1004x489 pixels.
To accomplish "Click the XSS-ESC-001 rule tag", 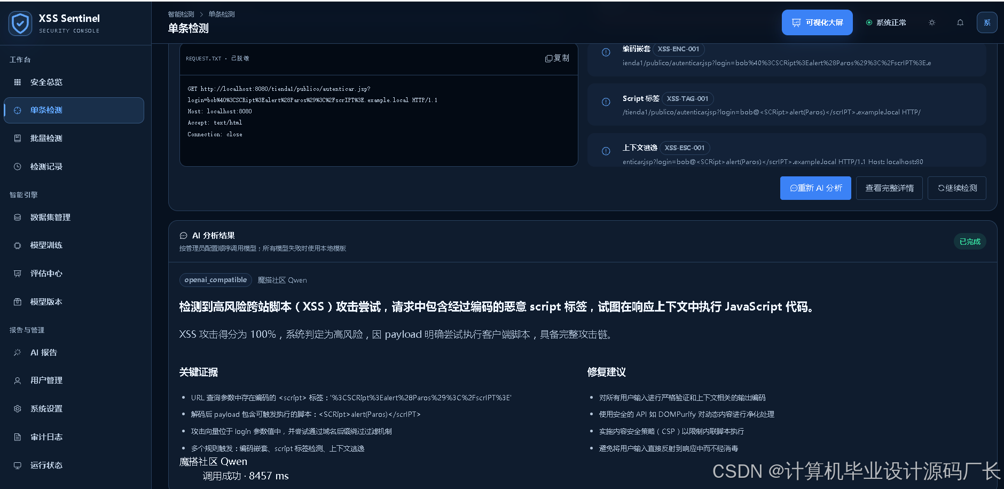I will [x=685, y=148].
